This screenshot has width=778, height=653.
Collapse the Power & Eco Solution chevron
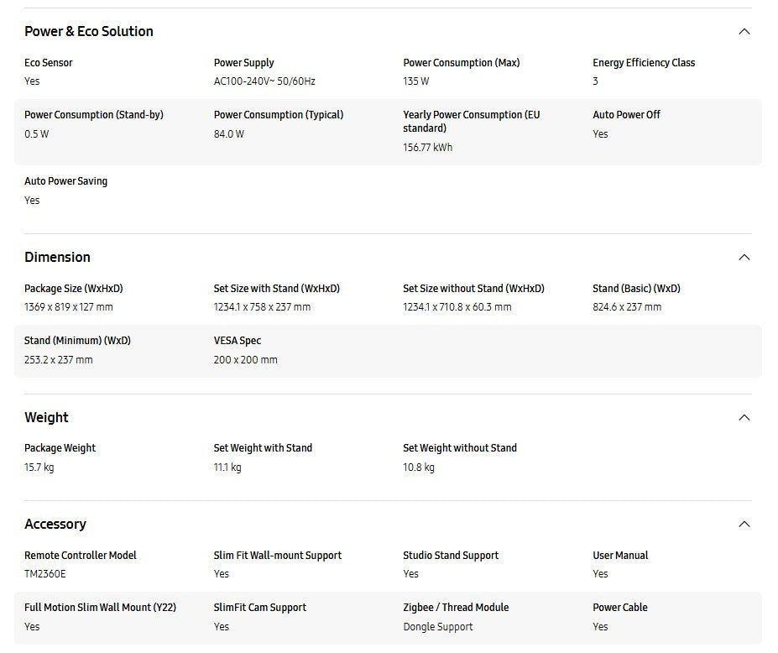point(744,32)
